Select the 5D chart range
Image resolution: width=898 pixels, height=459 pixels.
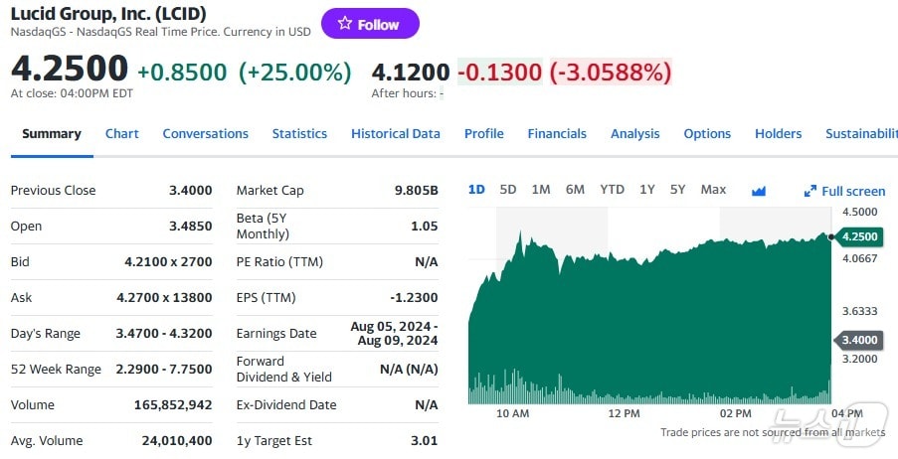(x=508, y=190)
